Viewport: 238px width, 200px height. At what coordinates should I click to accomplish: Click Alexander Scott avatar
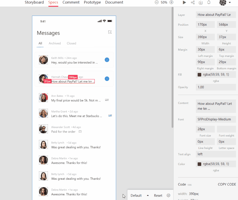43,129
